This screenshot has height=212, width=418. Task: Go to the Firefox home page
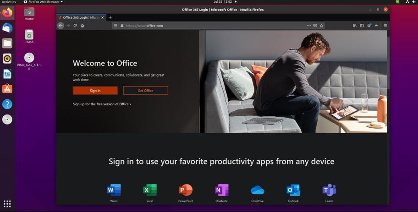82,26
